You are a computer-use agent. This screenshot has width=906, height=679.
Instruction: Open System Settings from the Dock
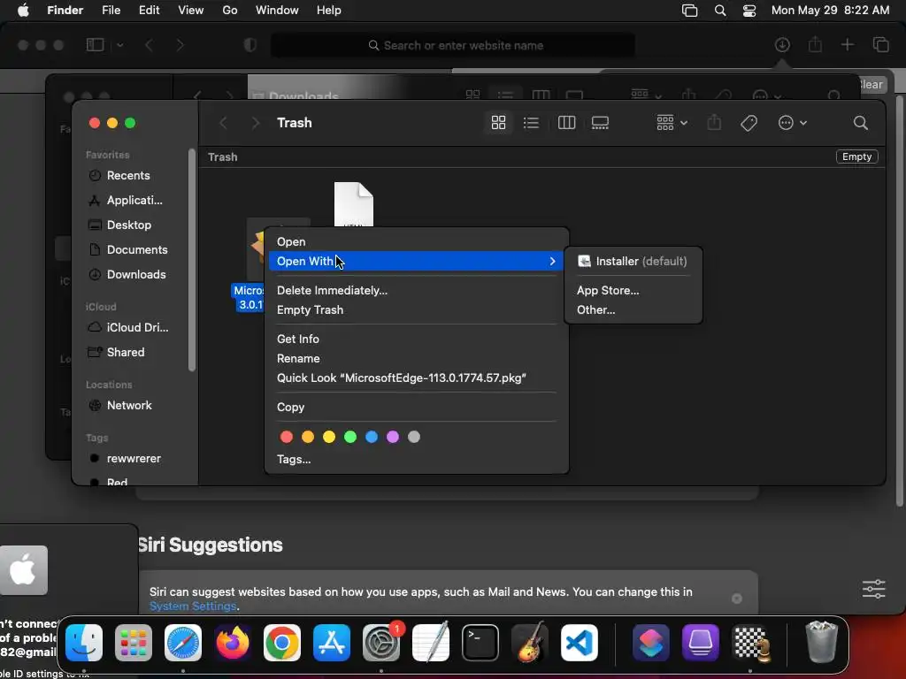(381, 643)
